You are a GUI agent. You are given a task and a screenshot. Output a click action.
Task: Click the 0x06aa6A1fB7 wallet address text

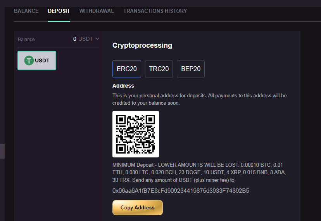181,191
